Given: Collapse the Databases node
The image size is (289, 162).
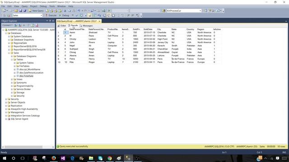Looking at the screenshot, I should point(6,33).
